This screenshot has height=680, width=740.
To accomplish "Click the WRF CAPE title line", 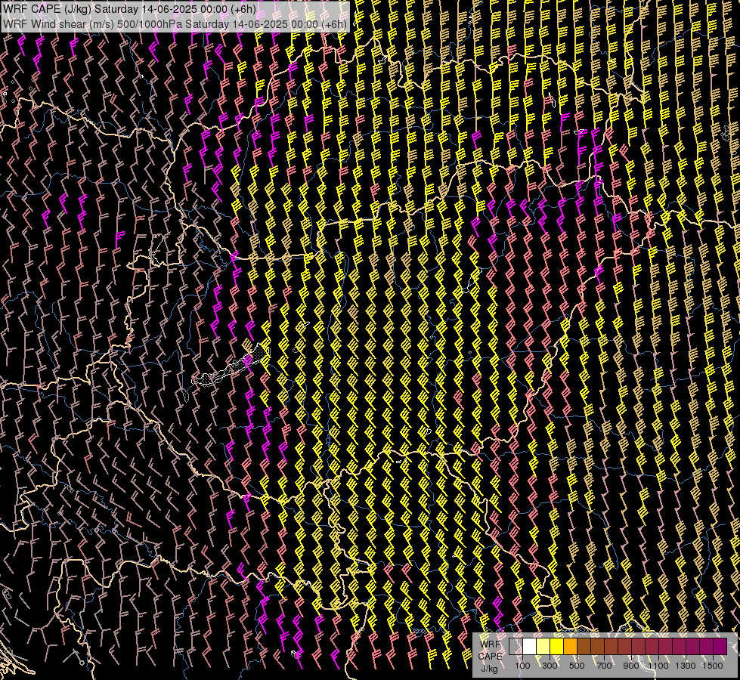I will tap(130, 9).
